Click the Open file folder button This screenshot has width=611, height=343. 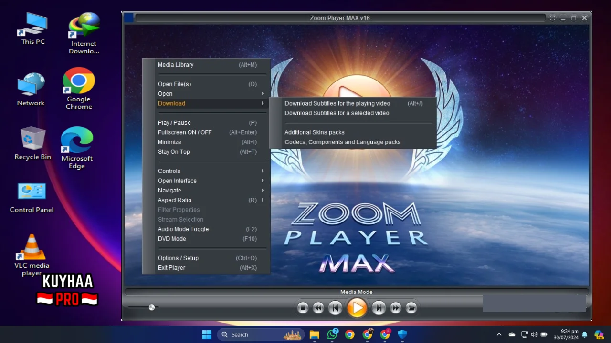(411, 308)
